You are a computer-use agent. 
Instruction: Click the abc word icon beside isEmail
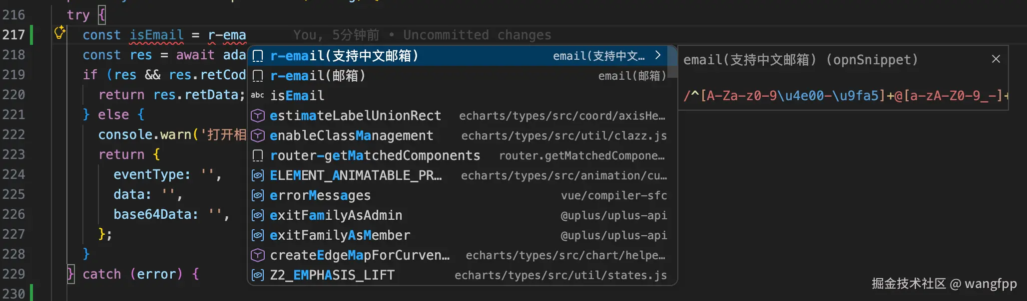[x=257, y=95]
